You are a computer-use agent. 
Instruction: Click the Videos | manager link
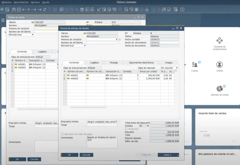click(x=126, y=2)
